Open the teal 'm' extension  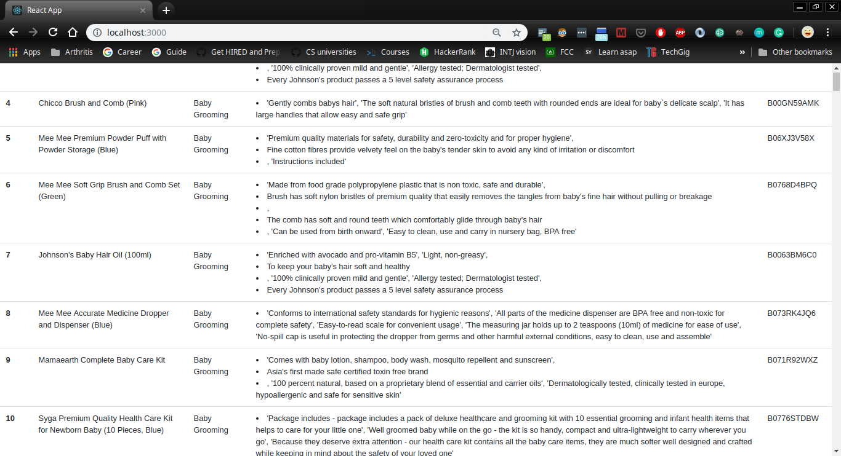(x=759, y=33)
